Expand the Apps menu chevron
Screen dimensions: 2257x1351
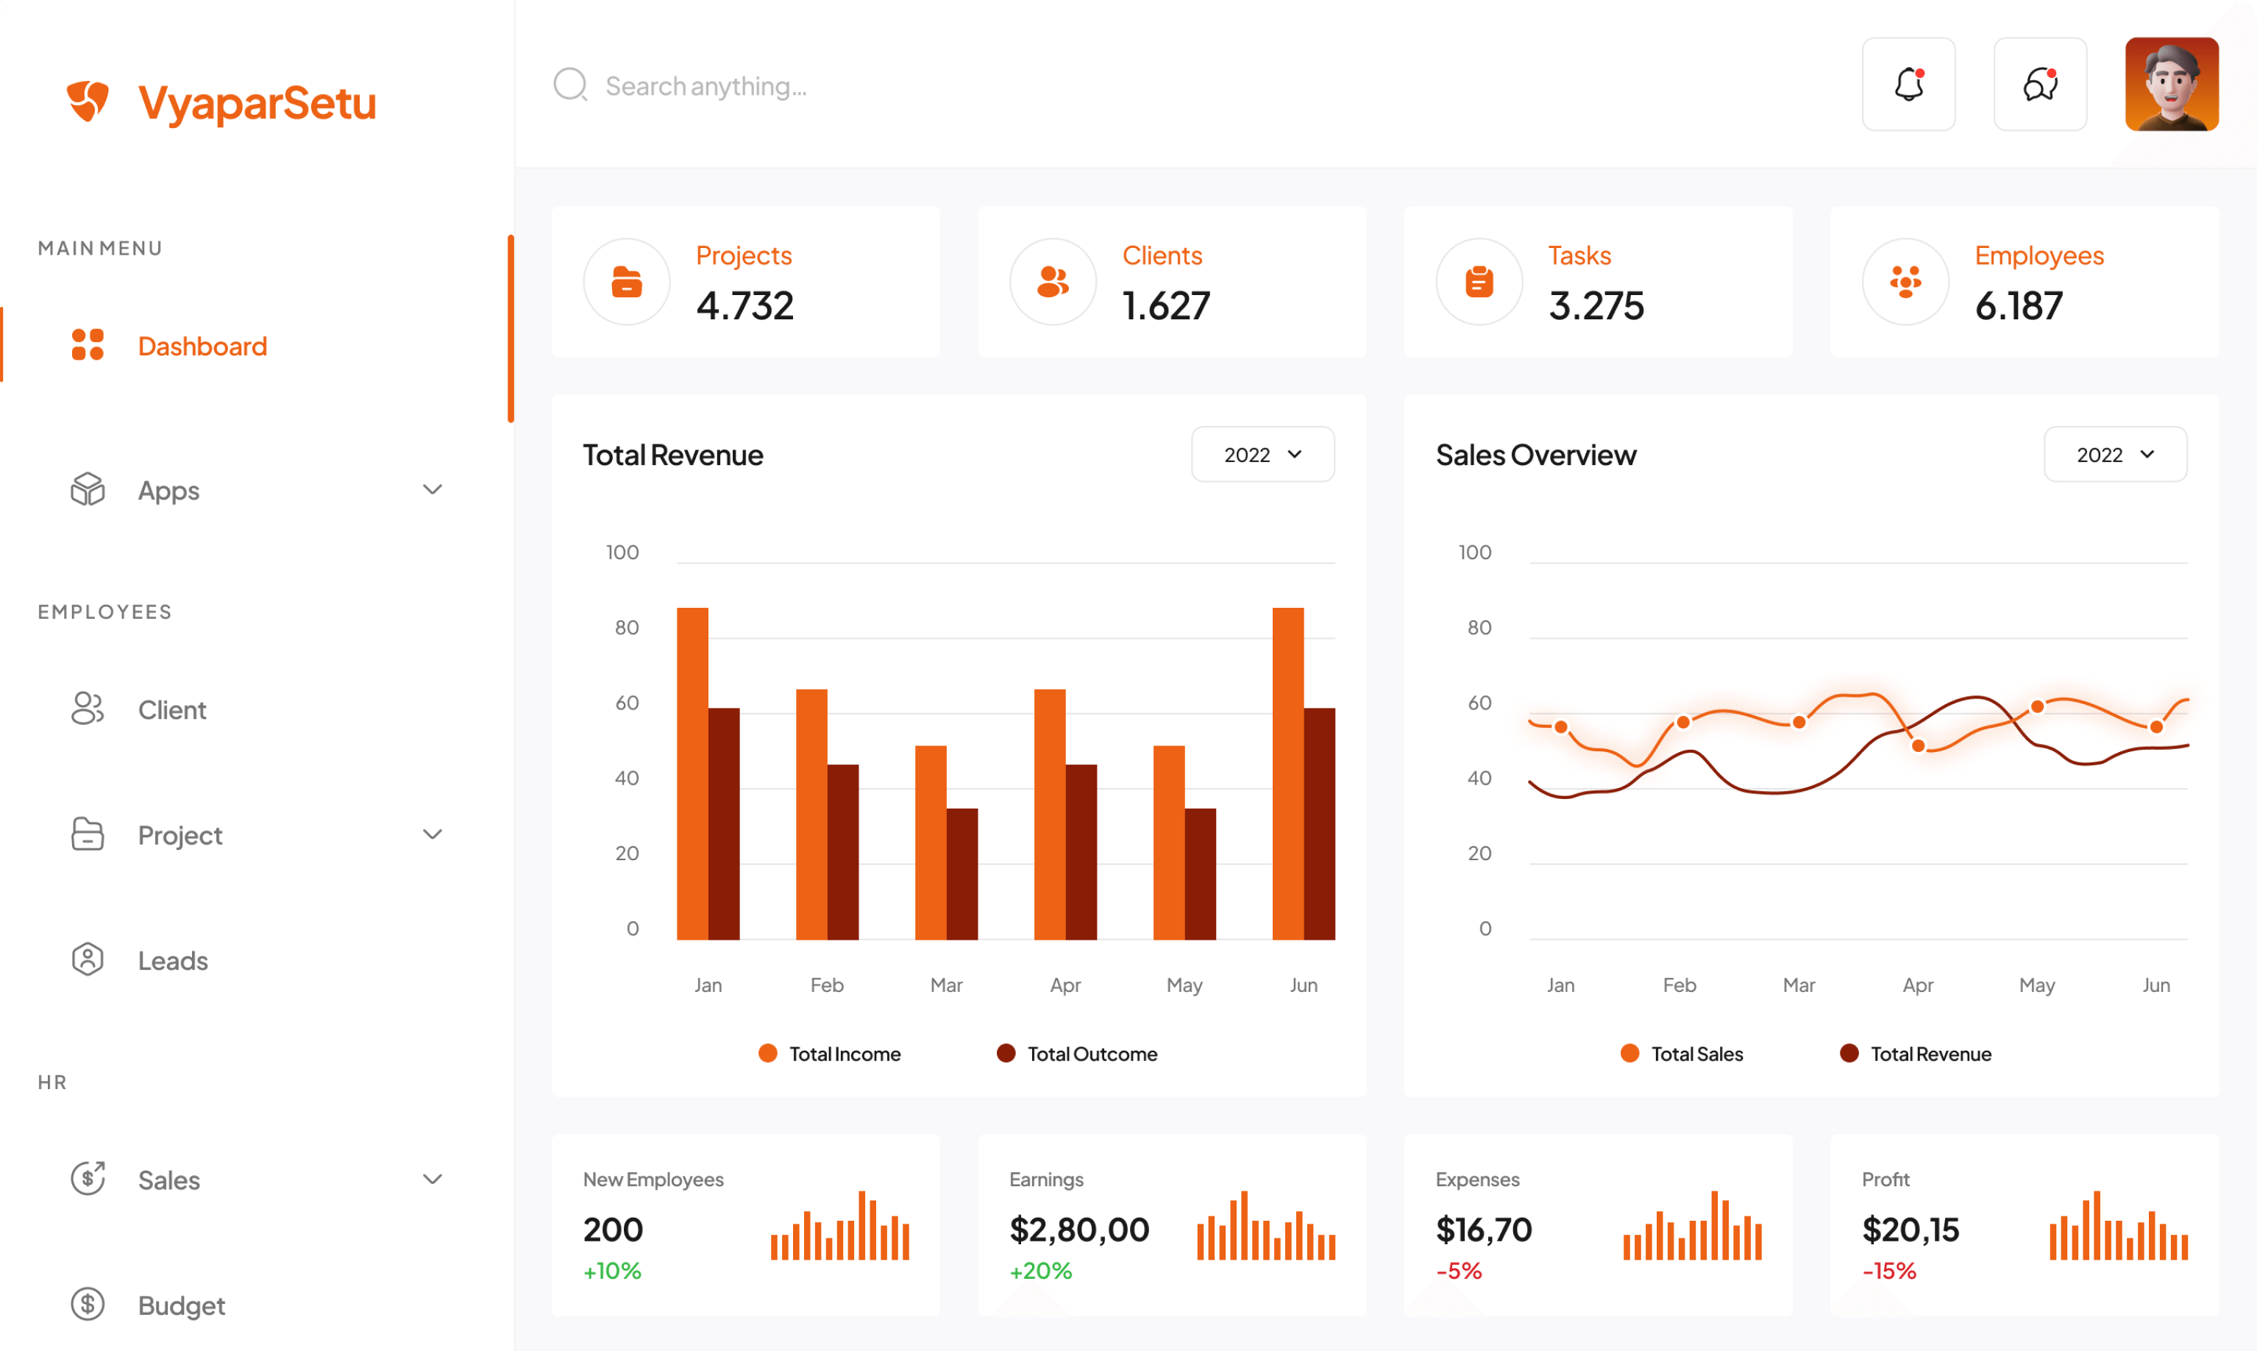[x=433, y=490]
